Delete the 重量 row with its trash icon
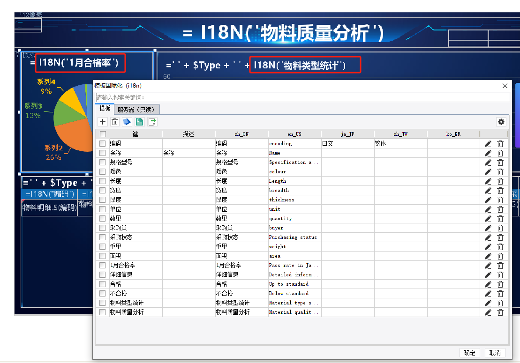 point(500,247)
